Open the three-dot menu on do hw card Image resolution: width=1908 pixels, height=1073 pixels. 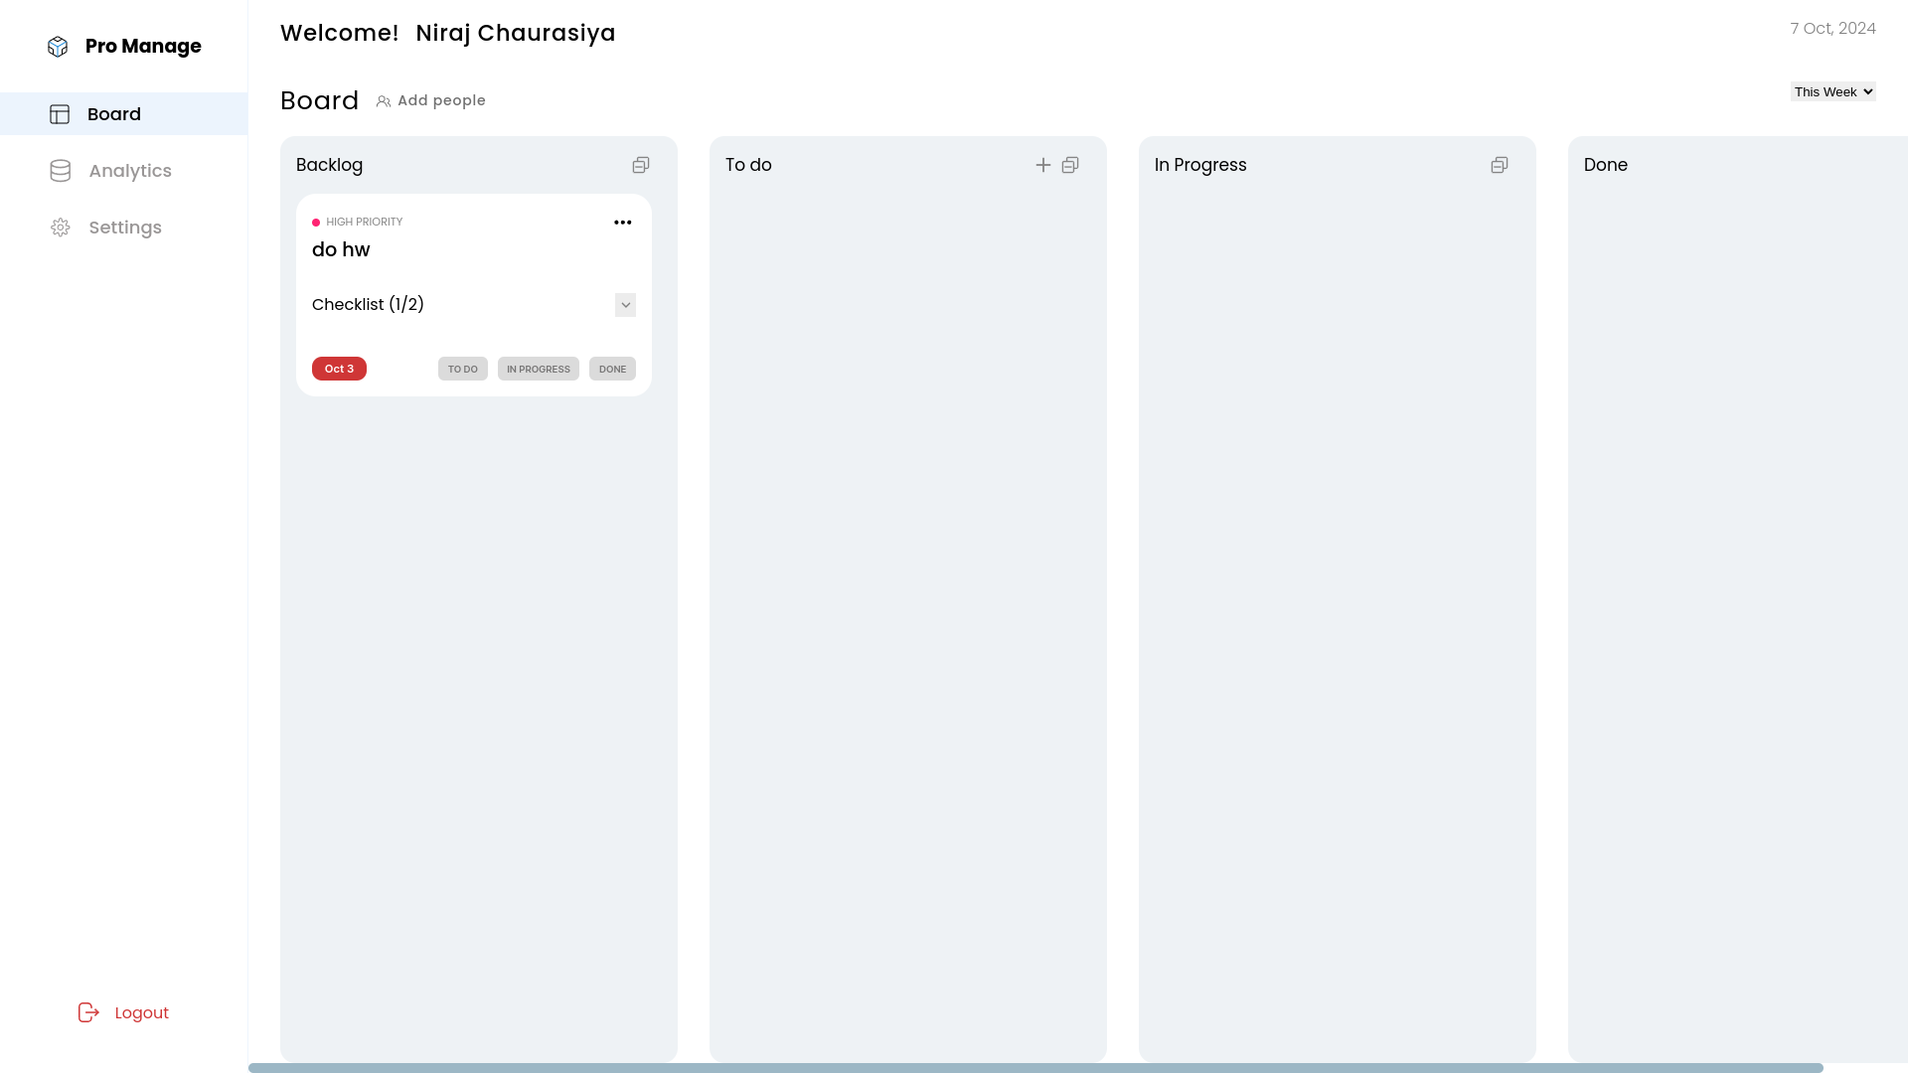(623, 222)
